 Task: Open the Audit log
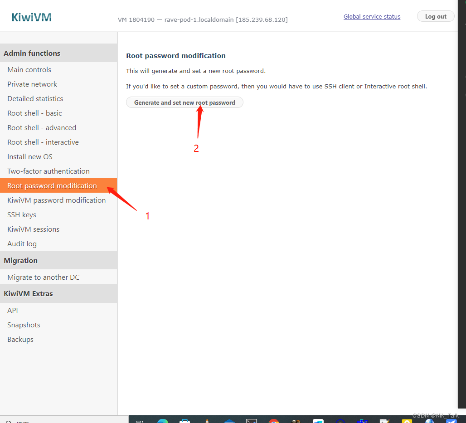[x=22, y=244]
